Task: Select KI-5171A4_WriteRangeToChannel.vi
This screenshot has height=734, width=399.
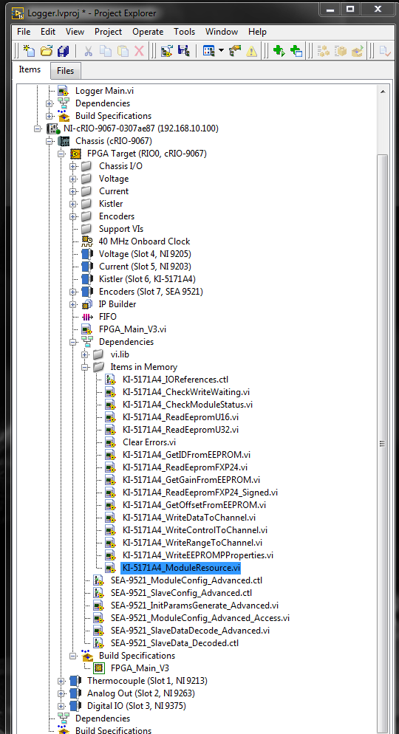Action: (192, 543)
